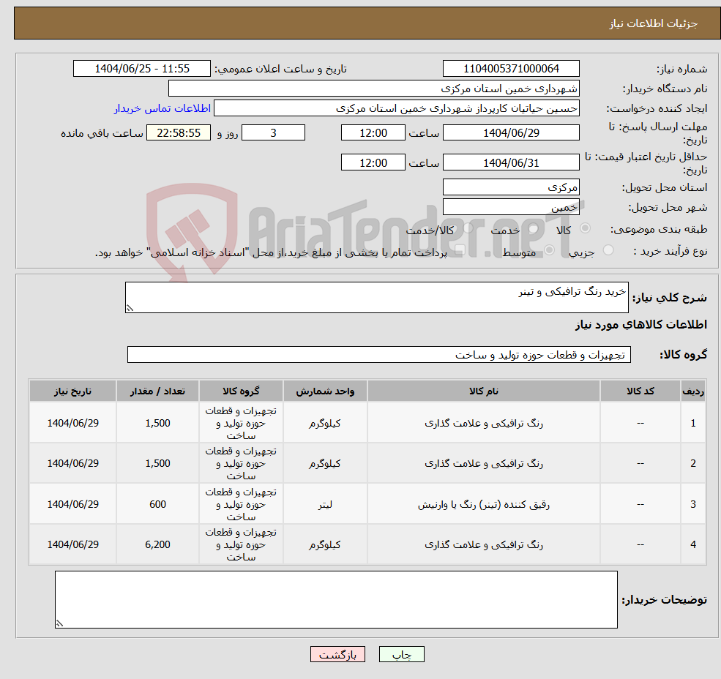
Task: Click the resize arrow icon in توضیحات خریدار box
Action: tap(60, 622)
